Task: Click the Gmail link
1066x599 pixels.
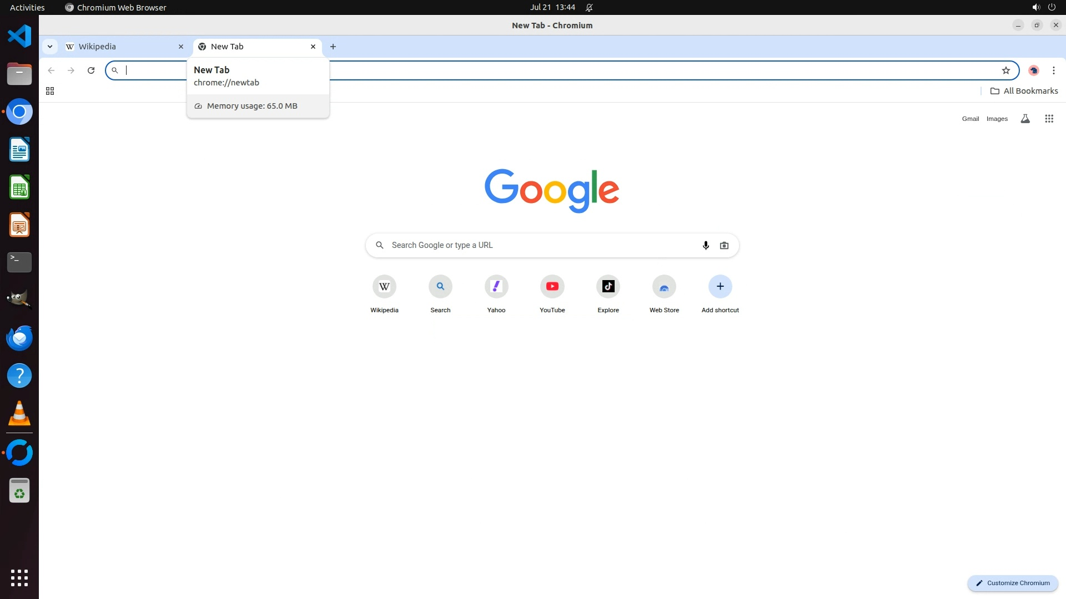Action: (x=970, y=119)
